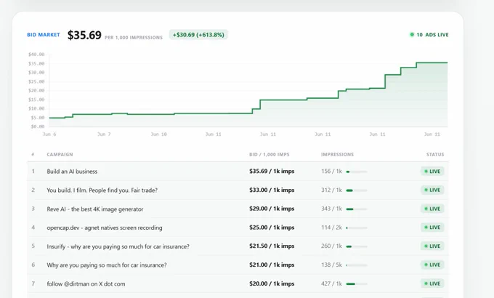
Task: Click the $21.00 / 1k imps bid
Action: pyautogui.click(x=272, y=265)
